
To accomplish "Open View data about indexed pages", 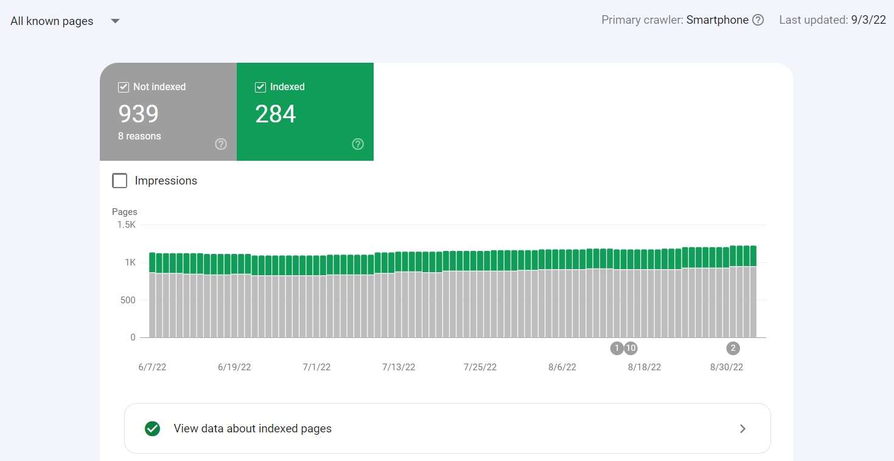I will point(252,428).
